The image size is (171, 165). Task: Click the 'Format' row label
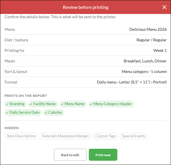(x=11, y=82)
